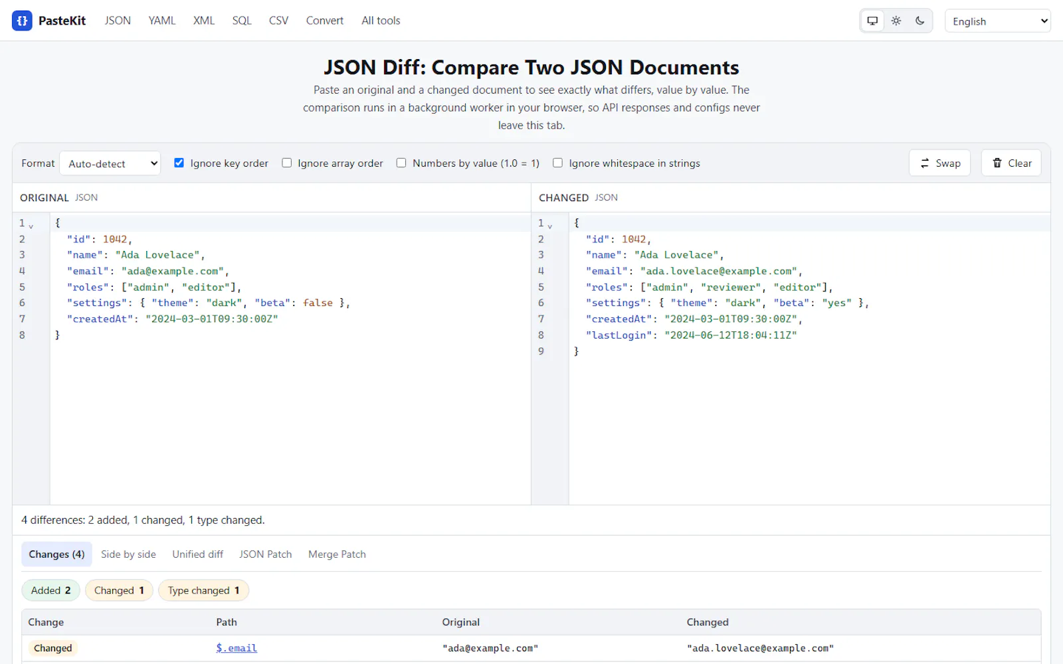Open the Convert menu
The image size is (1063, 664).
pyautogui.click(x=325, y=21)
